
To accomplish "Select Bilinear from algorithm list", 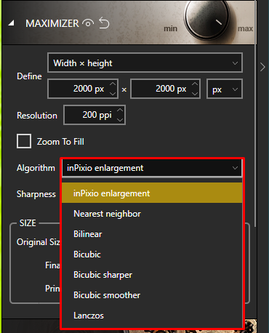I will click(152, 234).
